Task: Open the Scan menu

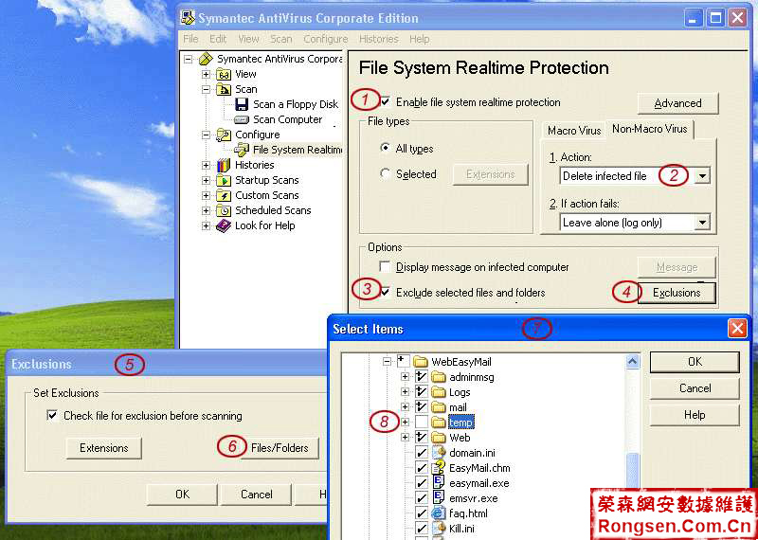Action: [280, 39]
